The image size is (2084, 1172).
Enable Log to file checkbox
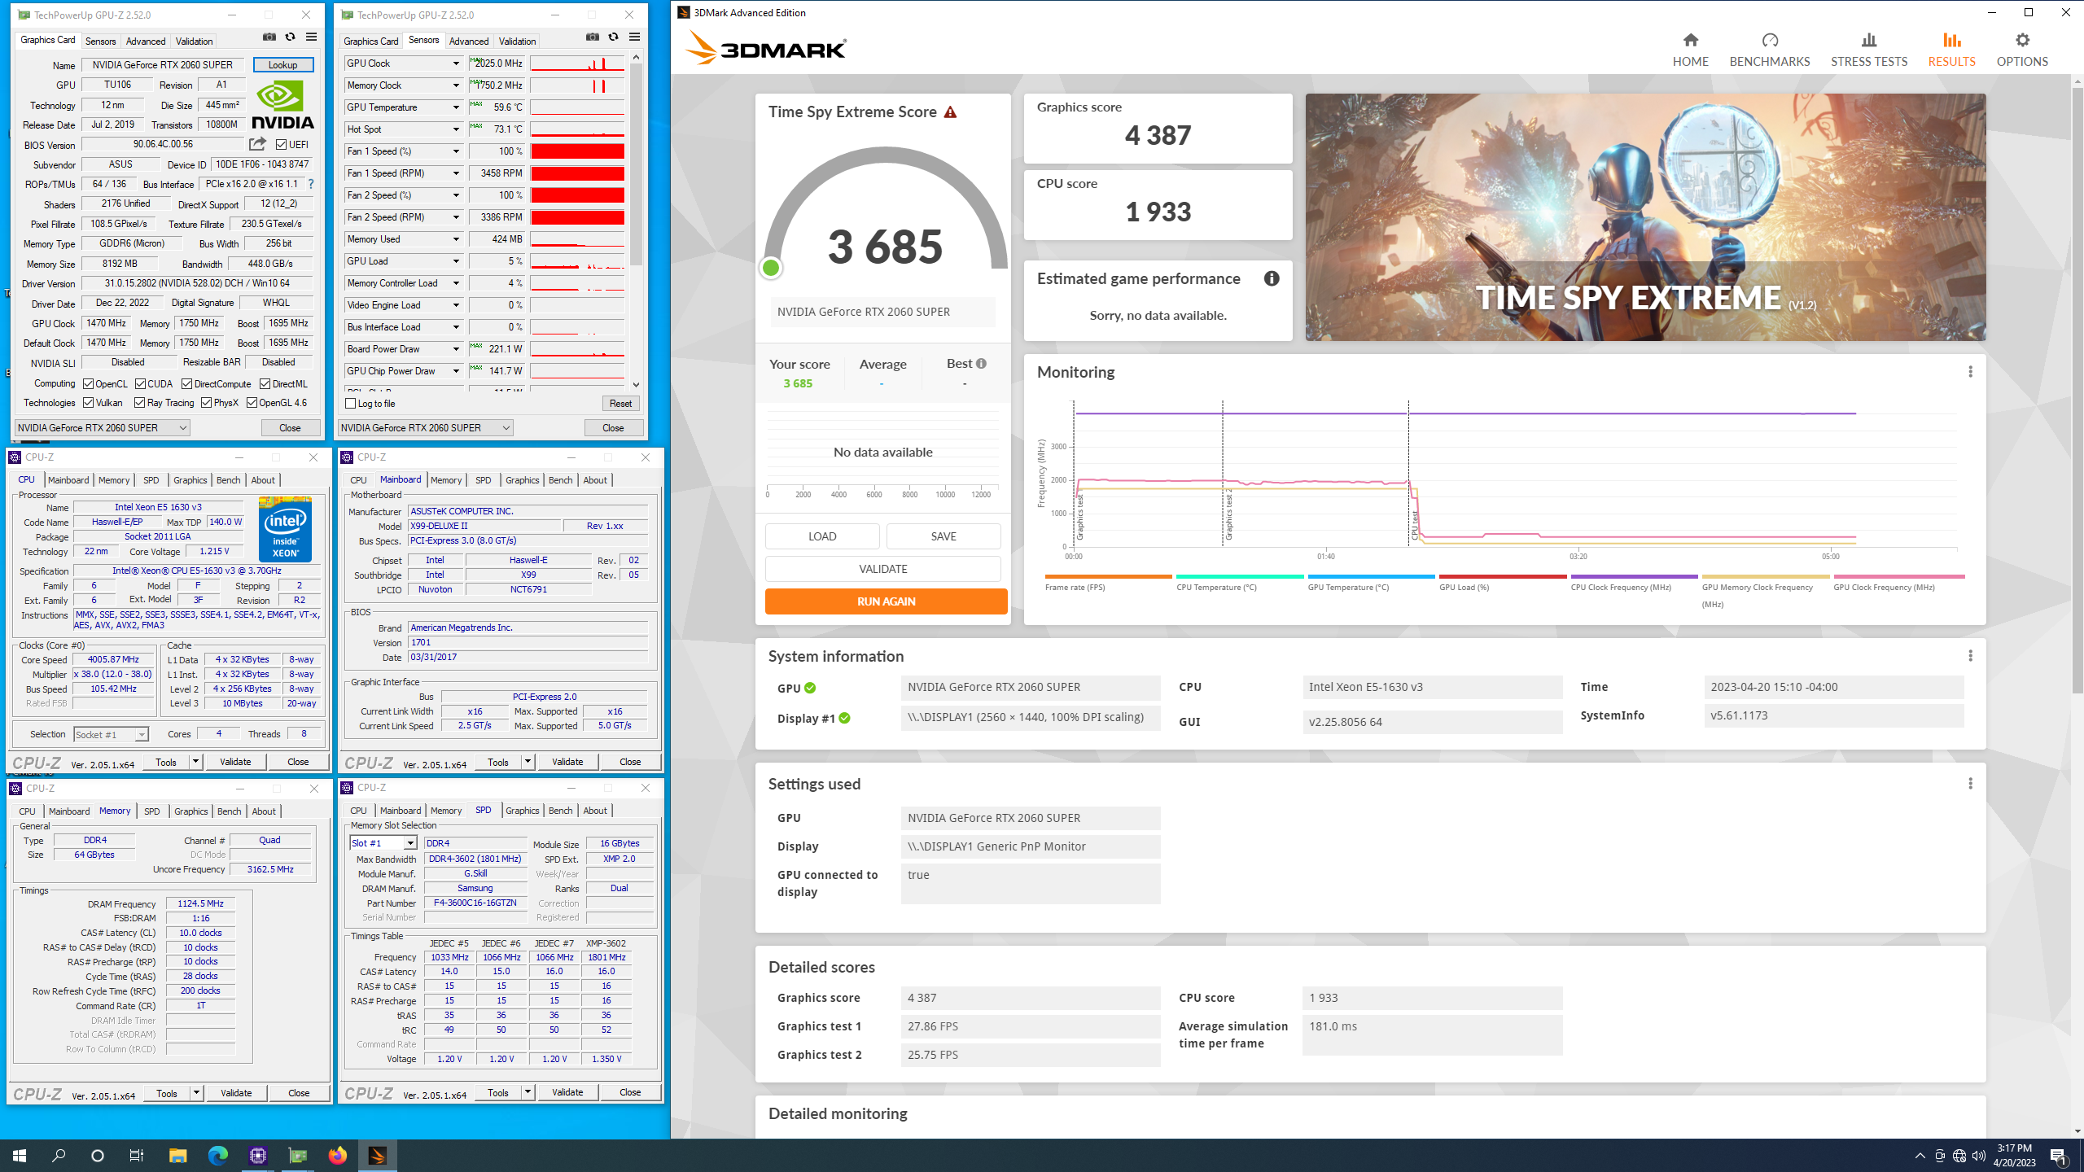pyautogui.click(x=350, y=404)
